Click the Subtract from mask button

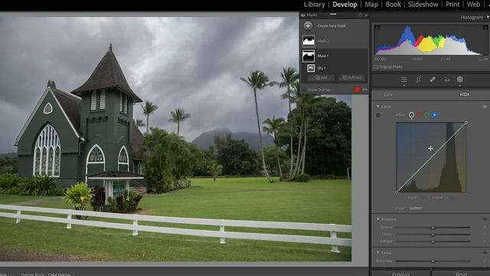[351, 77]
